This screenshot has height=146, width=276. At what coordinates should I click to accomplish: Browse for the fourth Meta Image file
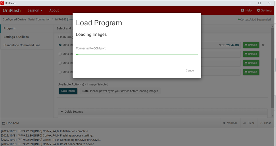point(251,72)
